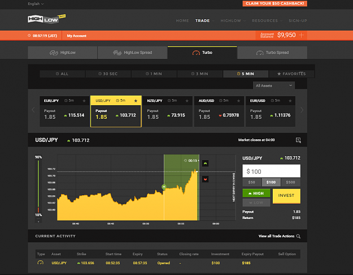Image resolution: width=353 pixels, height=275 pixels.
Task: Click the account balance $9,950
Action: [x=286, y=35]
